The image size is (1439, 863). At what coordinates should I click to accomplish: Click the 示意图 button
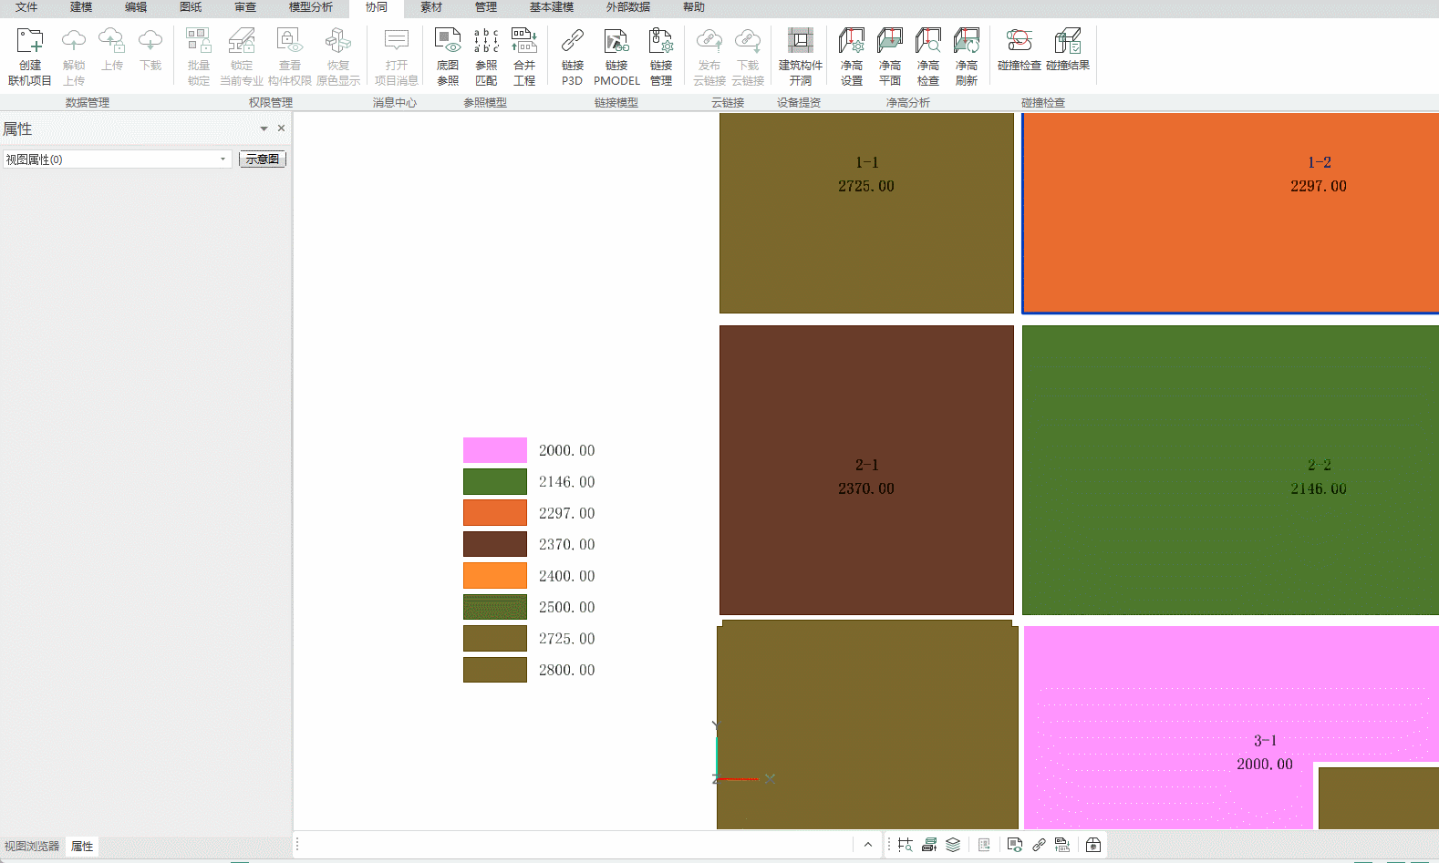coord(263,159)
